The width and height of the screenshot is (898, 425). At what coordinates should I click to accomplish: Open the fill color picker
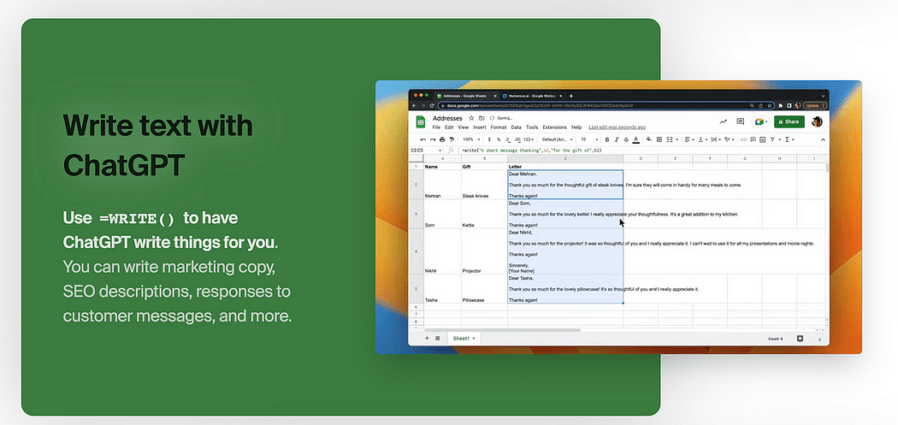click(x=649, y=139)
